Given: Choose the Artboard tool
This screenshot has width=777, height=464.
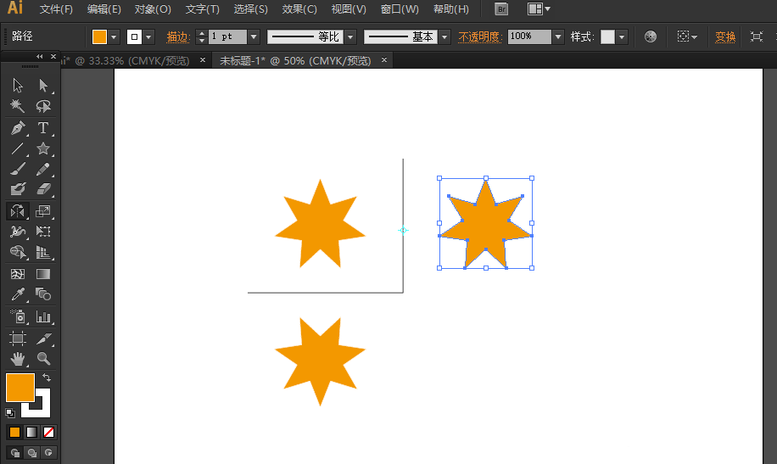Looking at the screenshot, I should [18, 338].
